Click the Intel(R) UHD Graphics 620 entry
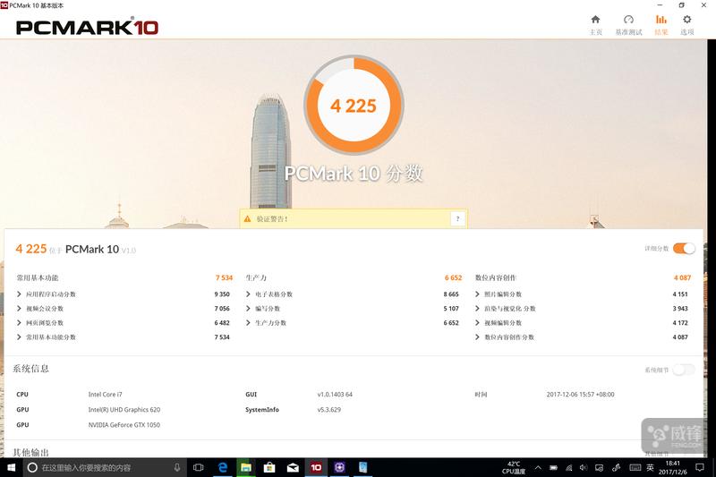Viewport: 716px width, 477px height. tap(124, 410)
